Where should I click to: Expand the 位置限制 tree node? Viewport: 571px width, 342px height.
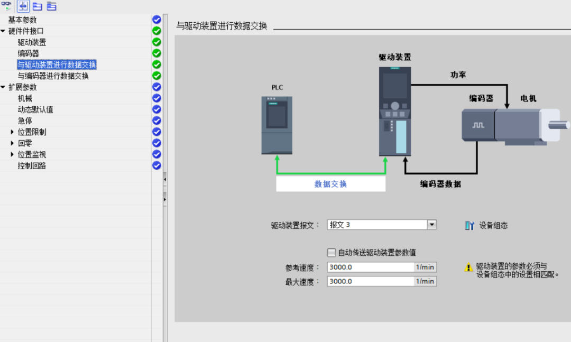13,132
